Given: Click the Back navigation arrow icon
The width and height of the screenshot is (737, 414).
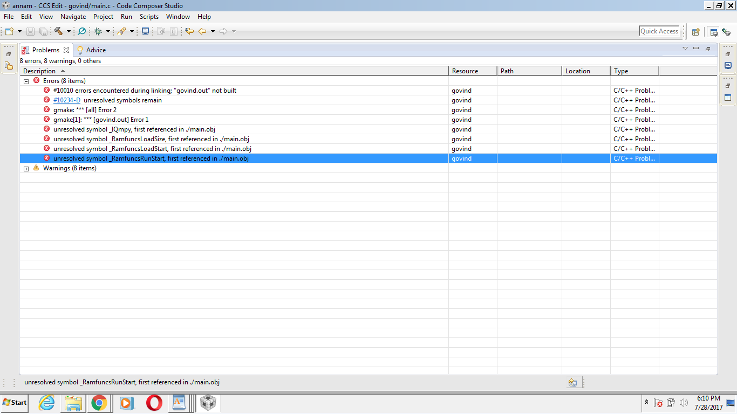Looking at the screenshot, I should (202, 31).
